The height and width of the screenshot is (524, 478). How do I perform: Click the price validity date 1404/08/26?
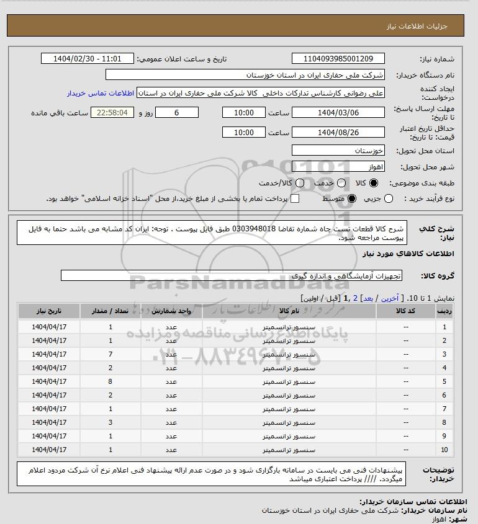(x=338, y=132)
